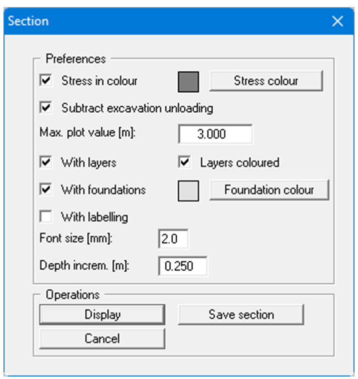Image resolution: width=358 pixels, height=379 pixels.
Task: Enable the With labelling checkbox
Action: 46,217
